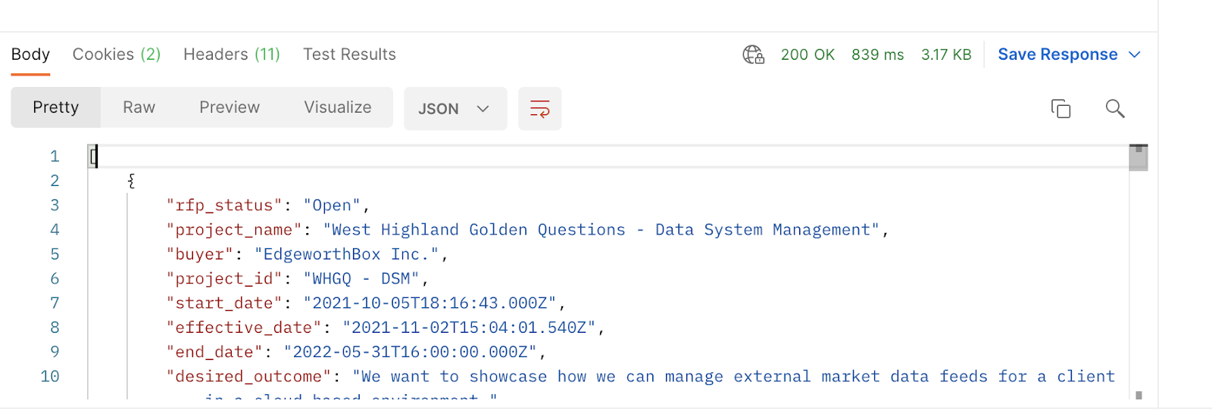Image resolution: width=1212 pixels, height=413 pixels.
Task: Select the Raw view mode
Action: pos(139,107)
